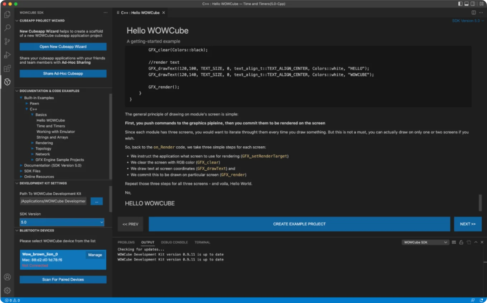Image resolution: width=487 pixels, height=303 pixels.
Task: Click the documentation page vertical scrollbar
Action: tap(480, 202)
